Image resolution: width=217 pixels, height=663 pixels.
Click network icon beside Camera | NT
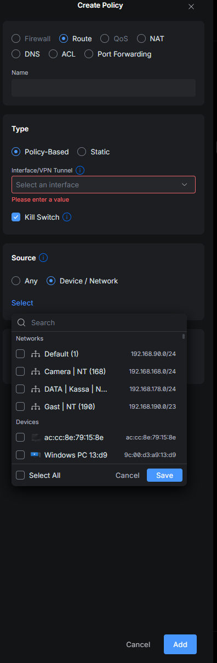click(36, 371)
